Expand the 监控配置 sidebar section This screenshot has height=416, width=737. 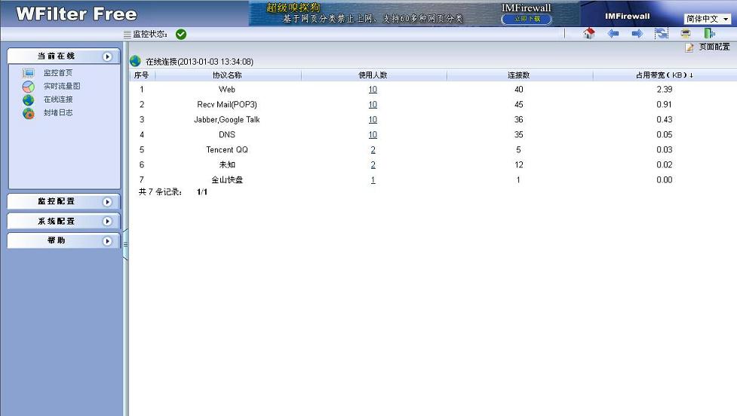coord(107,202)
